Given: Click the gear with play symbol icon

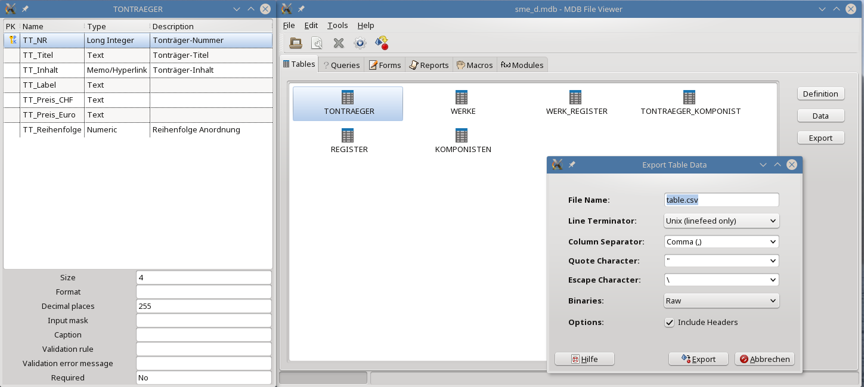Looking at the screenshot, I should point(360,43).
